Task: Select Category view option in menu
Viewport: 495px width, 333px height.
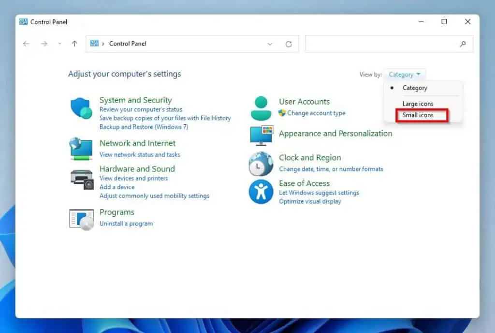Action: pyautogui.click(x=415, y=88)
